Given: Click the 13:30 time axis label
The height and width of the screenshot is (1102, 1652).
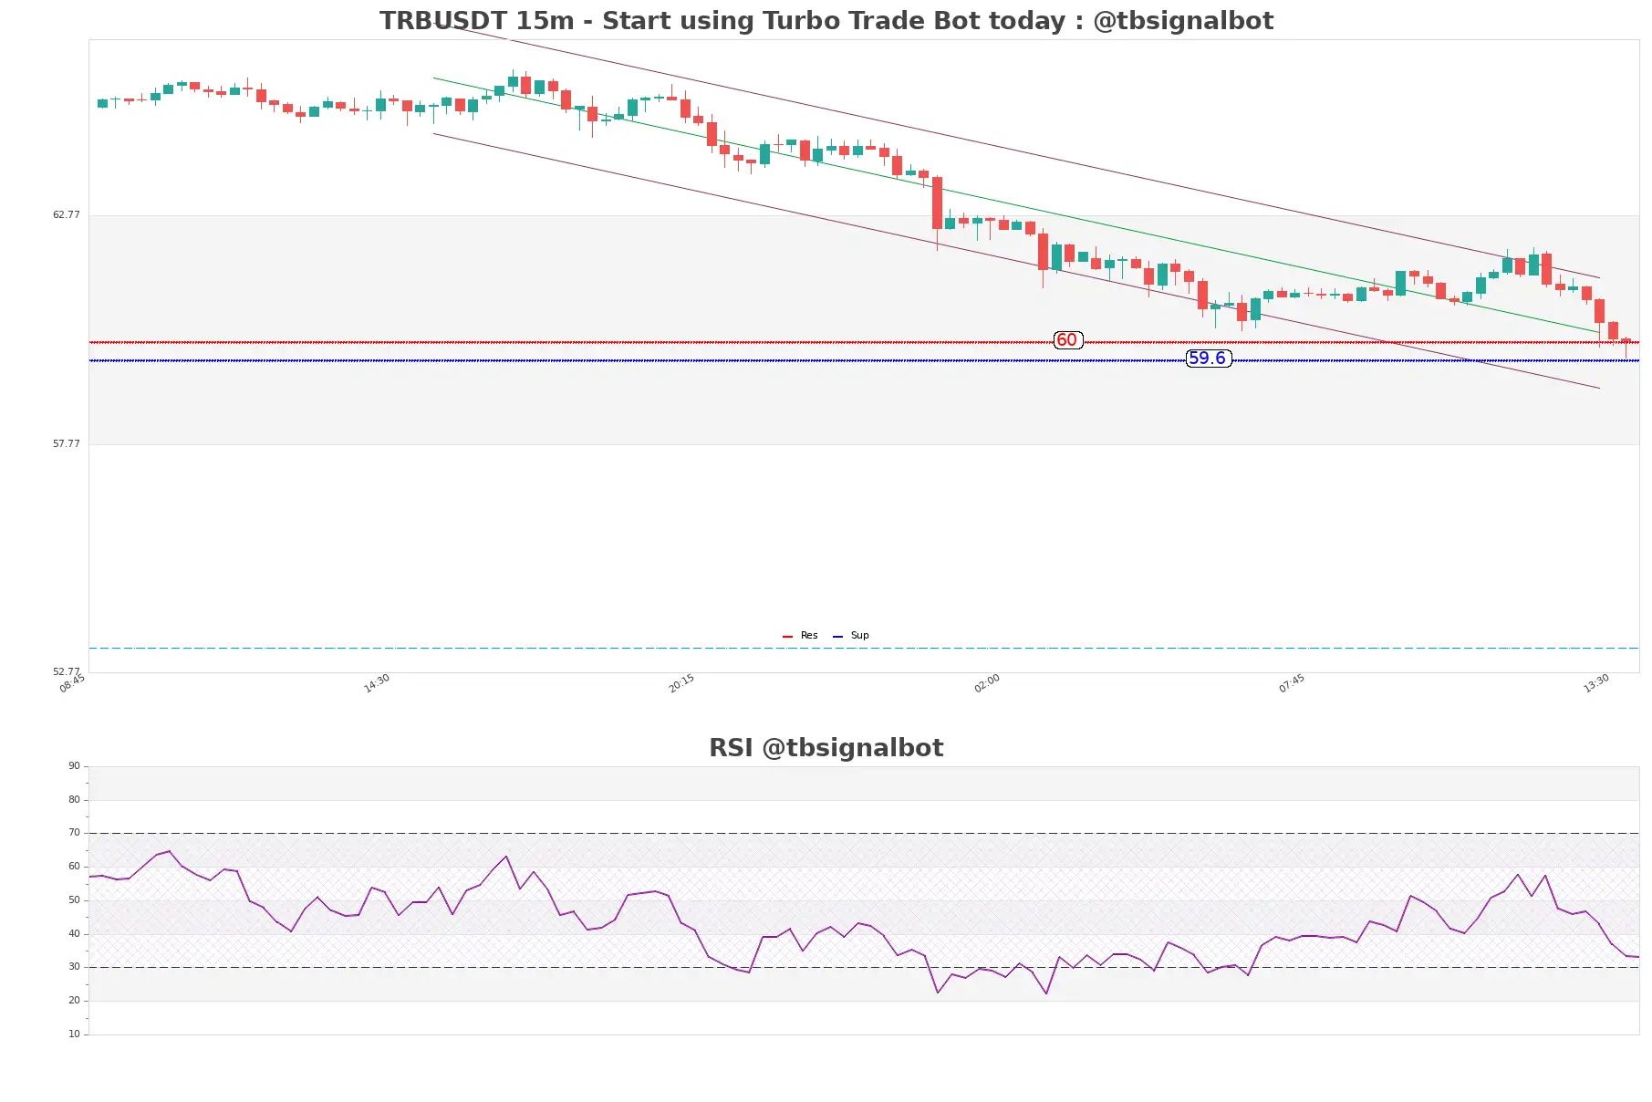Looking at the screenshot, I should 1596,683.
